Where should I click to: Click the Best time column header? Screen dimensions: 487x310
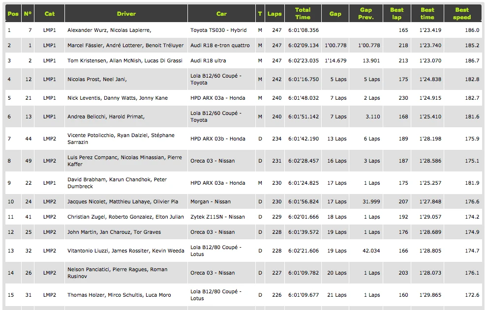(427, 14)
